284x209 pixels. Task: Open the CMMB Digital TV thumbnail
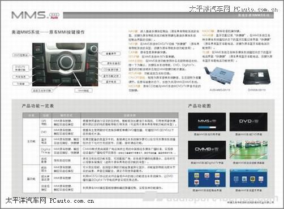[207, 150]
